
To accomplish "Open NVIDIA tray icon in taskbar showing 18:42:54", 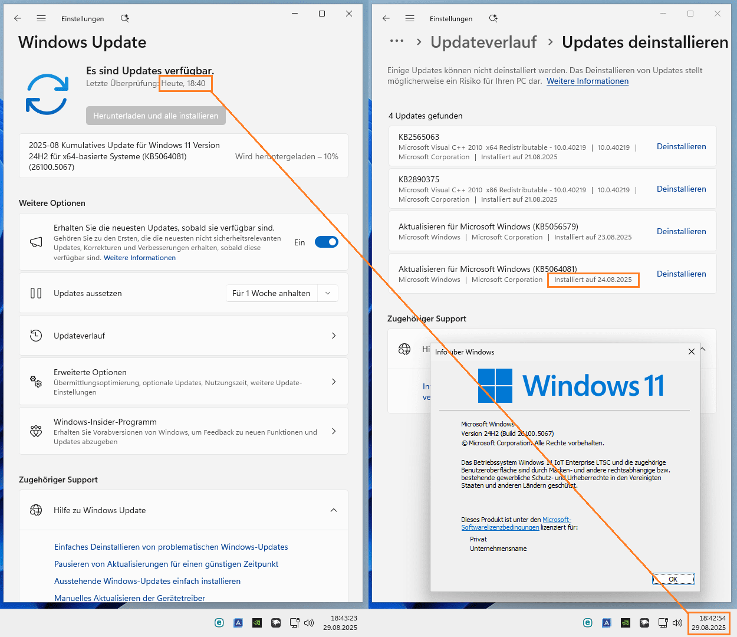I will pyautogui.click(x=626, y=622).
